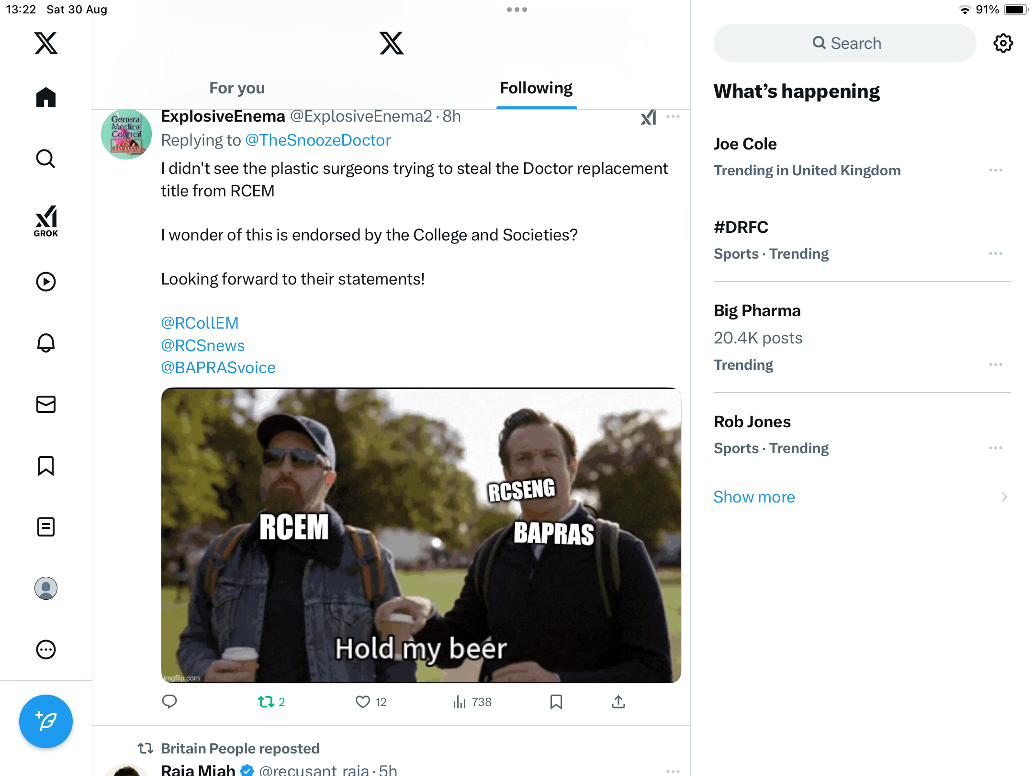Like the ExplosiveEnema post
Image resolution: width=1034 pixels, height=776 pixels.
(363, 702)
